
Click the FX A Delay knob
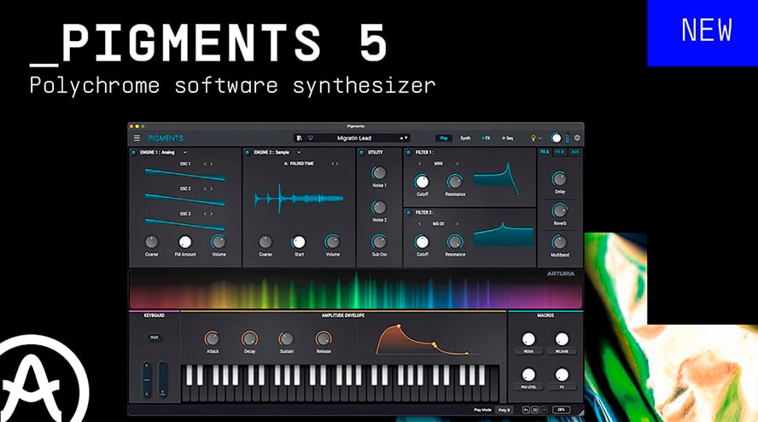559,179
